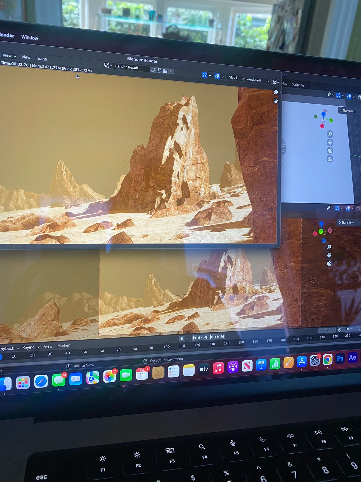This screenshot has width=361, height=482.
Task: Toggle camera view in upper viewport
Action: pos(330,151)
